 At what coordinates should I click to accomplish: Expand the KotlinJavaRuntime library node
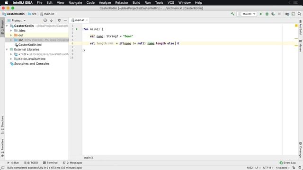pyautogui.click(x=11, y=59)
